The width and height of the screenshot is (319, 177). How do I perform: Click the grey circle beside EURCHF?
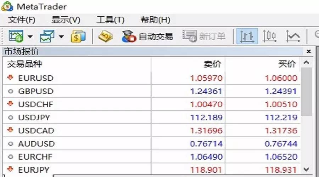(x=11, y=157)
